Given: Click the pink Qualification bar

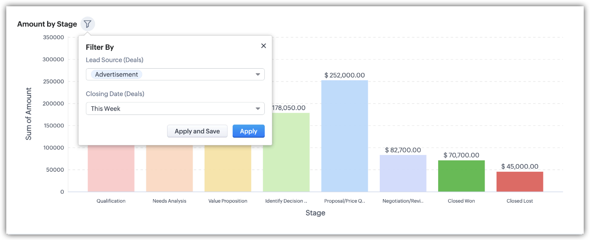Looking at the screenshot, I should click(111, 169).
